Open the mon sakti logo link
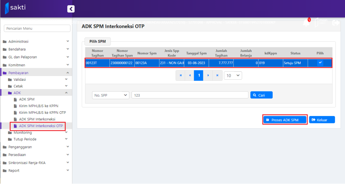 [x=321, y=23]
